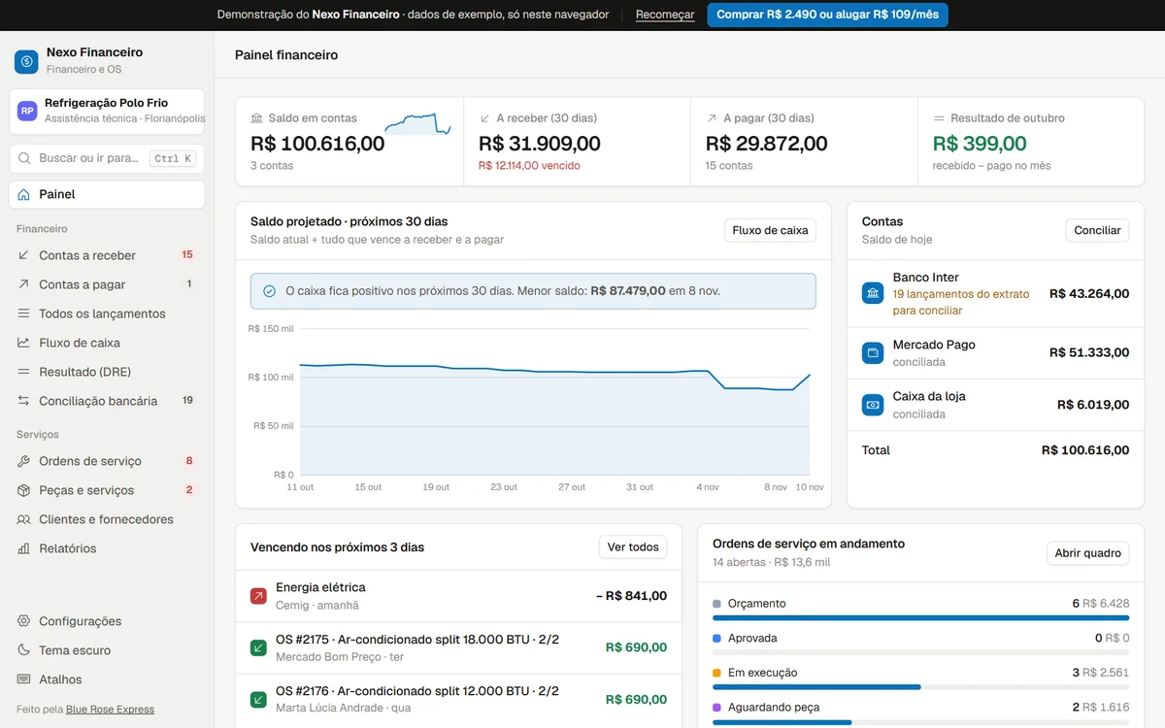The width and height of the screenshot is (1165, 728).
Task: Click the Ordens de serviço wrench icon
Action: pyautogui.click(x=24, y=461)
